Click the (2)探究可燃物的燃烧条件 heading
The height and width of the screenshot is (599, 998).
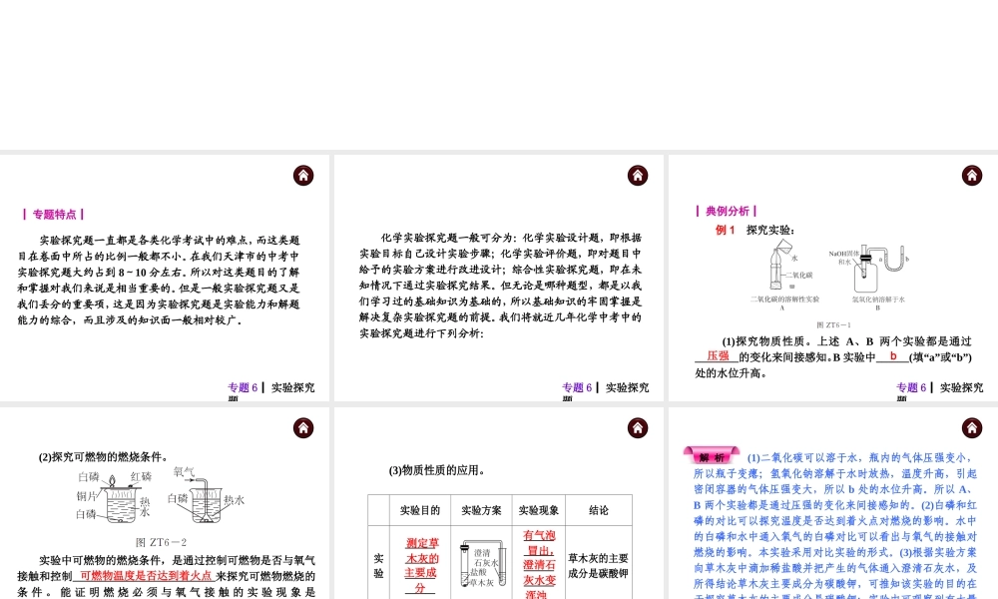point(103,456)
